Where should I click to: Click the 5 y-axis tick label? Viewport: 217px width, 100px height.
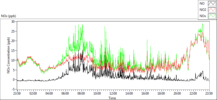[x=14, y=70]
